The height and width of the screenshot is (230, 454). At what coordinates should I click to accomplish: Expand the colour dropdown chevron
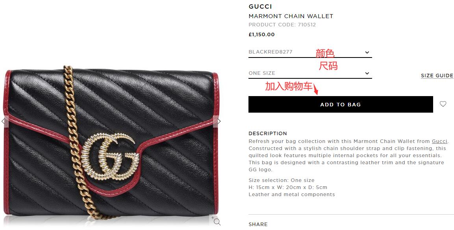point(367,52)
